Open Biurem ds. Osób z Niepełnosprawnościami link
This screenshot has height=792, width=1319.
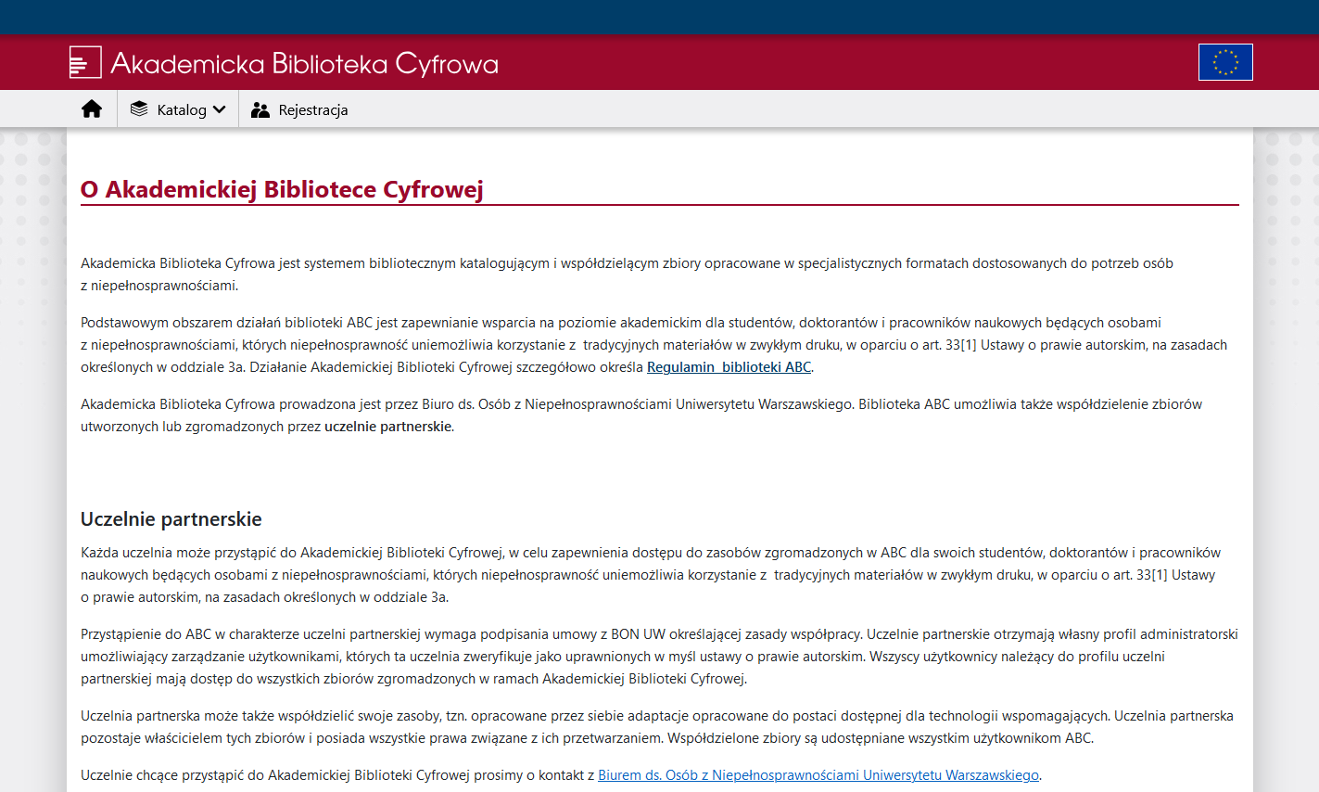click(818, 775)
